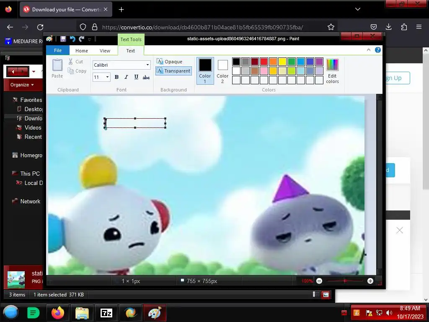Screen dimensions: 429x322
Task: Switch to the Home ribbon tab
Action: click(x=82, y=51)
